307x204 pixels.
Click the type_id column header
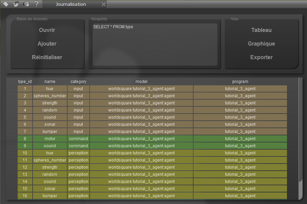pyautogui.click(x=25, y=82)
